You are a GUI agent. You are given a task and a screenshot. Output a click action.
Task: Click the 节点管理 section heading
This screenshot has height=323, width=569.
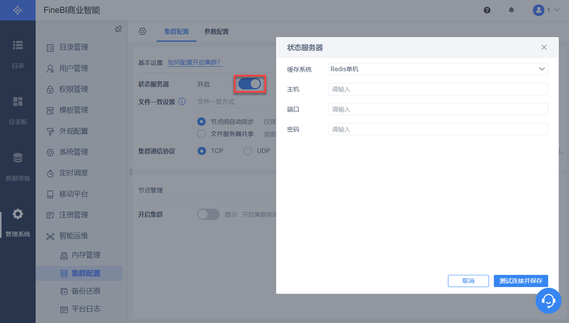(151, 191)
